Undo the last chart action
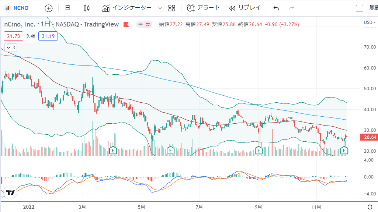 (276, 8)
